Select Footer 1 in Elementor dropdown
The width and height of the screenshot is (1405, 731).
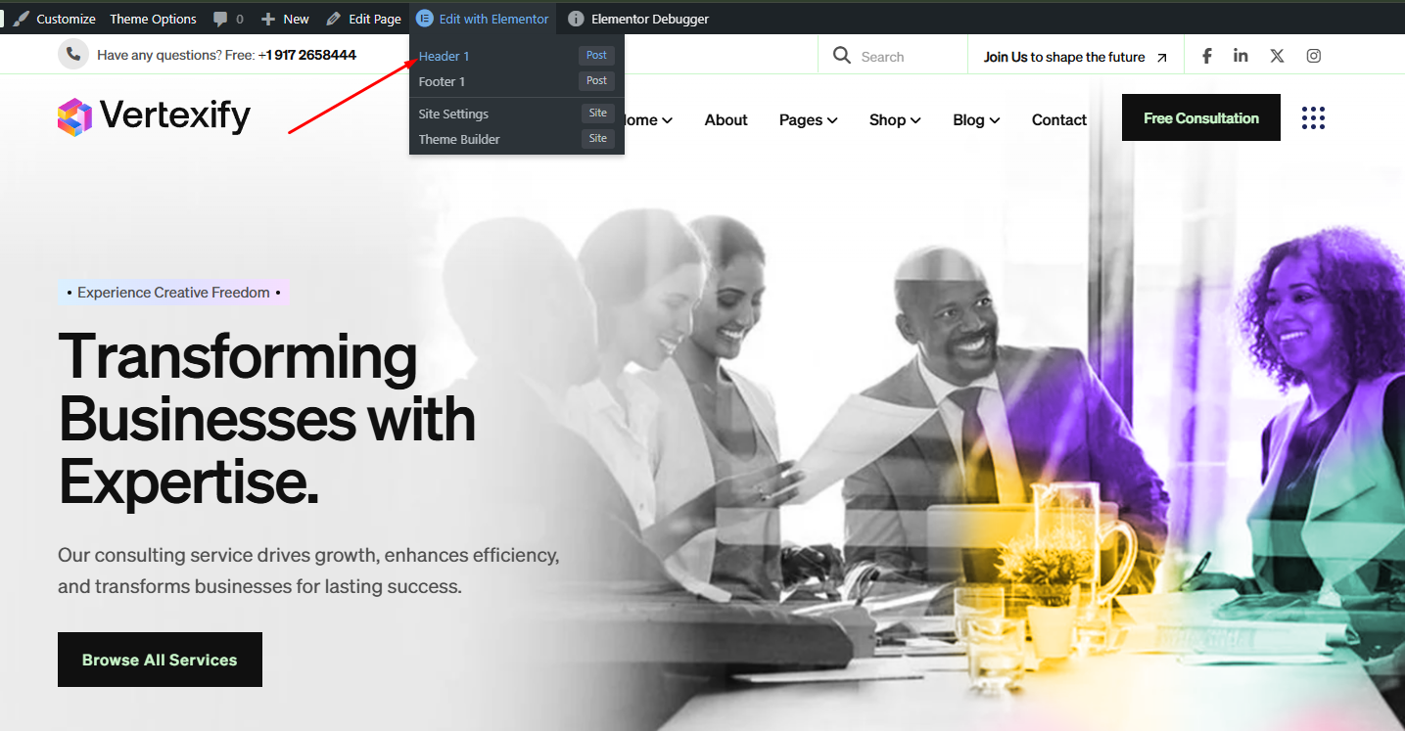(442, 81)
